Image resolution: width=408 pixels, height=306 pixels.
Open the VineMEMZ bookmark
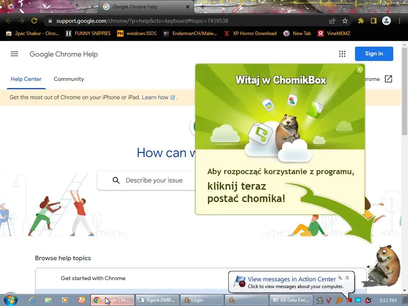(334, 33)
